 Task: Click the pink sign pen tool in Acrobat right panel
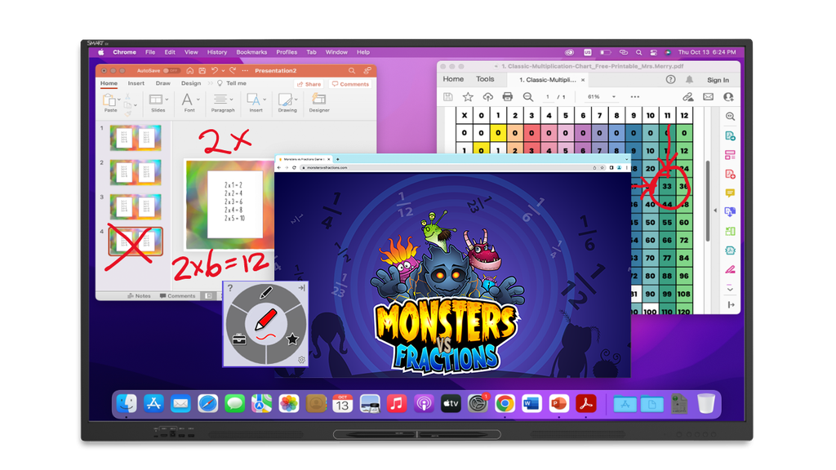[x=730, y=269]
